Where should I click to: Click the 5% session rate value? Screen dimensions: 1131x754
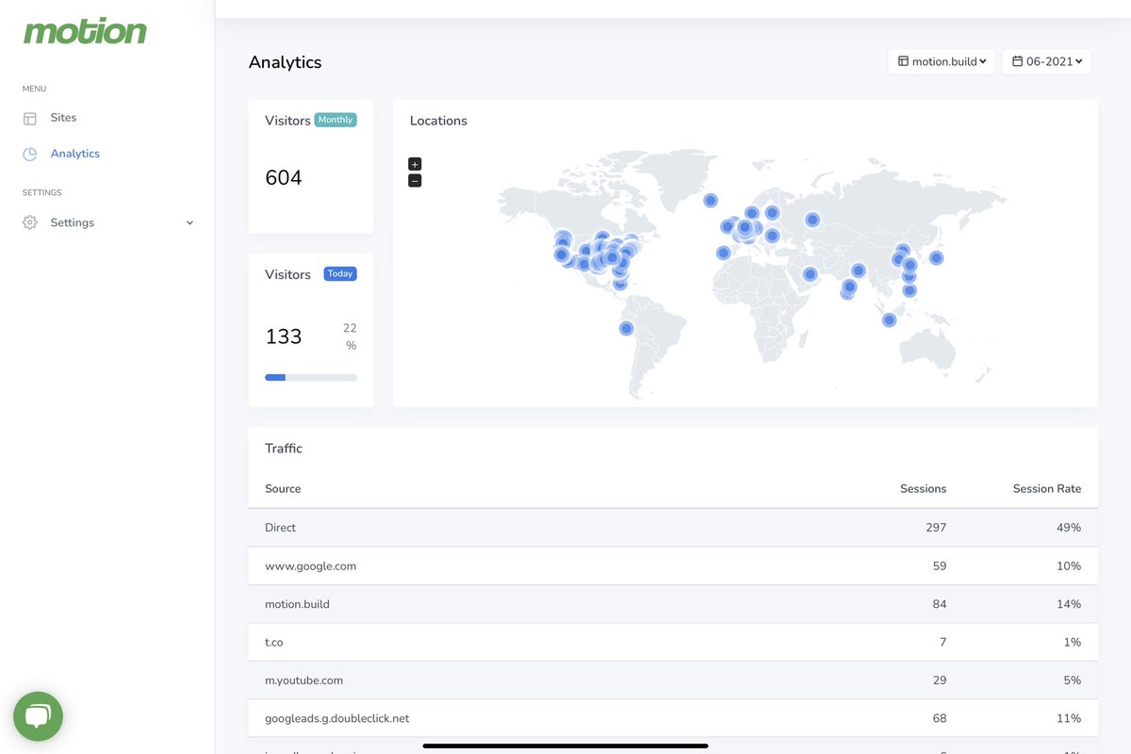pos(1073,680)
